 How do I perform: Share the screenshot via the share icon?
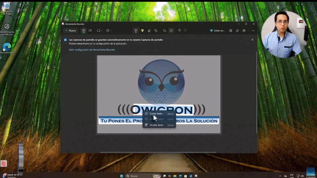click(x=244, y=31)
